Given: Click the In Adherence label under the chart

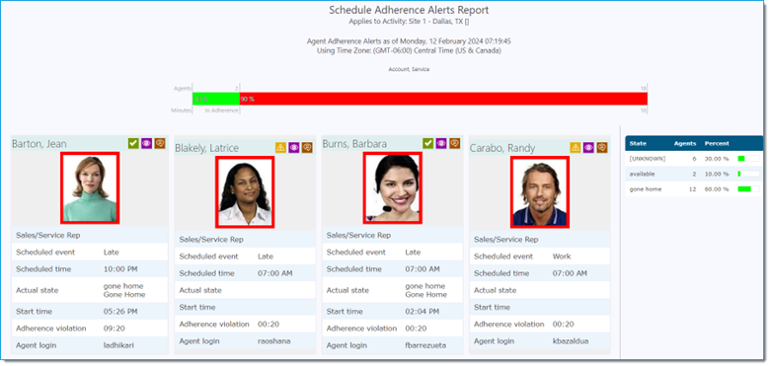Looking at the screenshot, I should point(221,110).
